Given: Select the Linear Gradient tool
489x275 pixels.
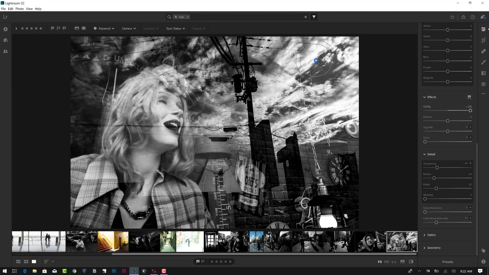Looking at the screenshot, I should [483, 73].
